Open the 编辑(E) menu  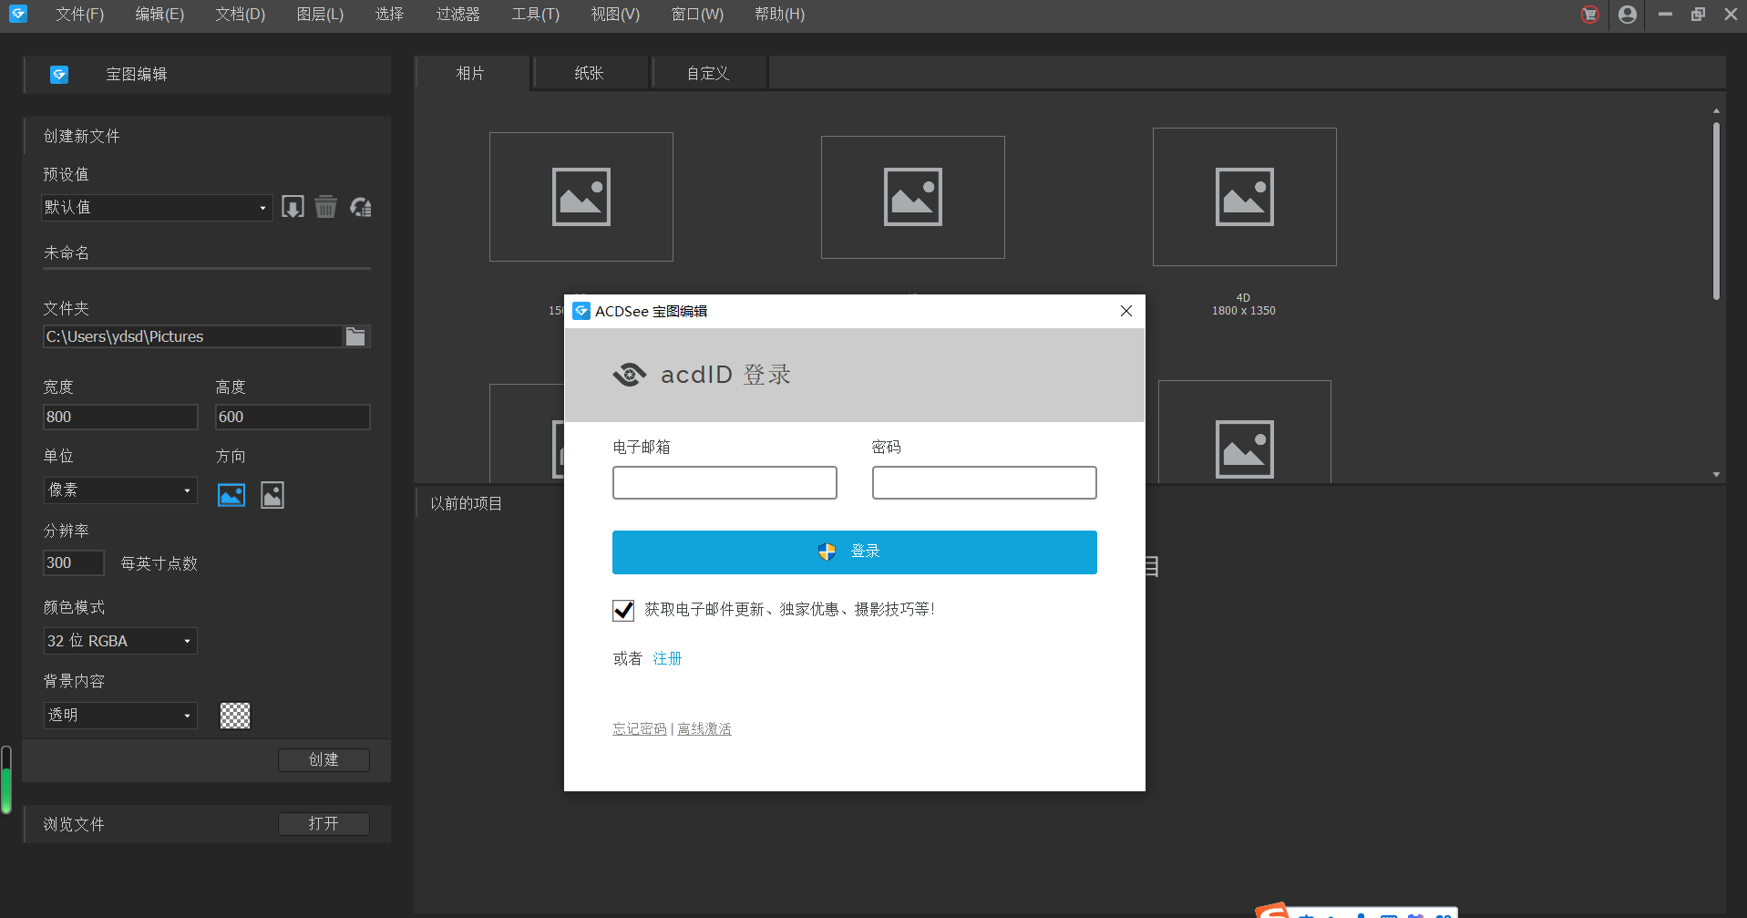(159, 15)
